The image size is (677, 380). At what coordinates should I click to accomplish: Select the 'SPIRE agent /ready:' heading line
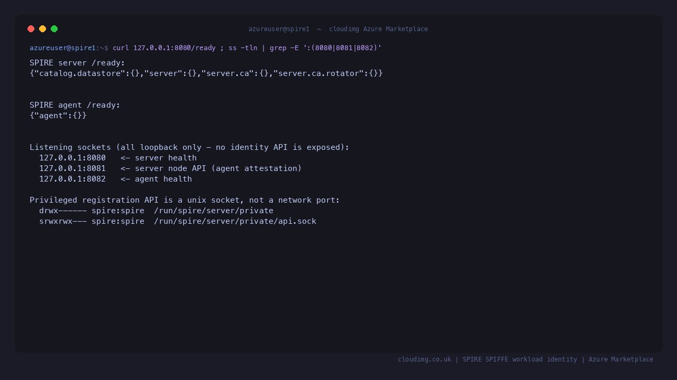tap(75, 105)
